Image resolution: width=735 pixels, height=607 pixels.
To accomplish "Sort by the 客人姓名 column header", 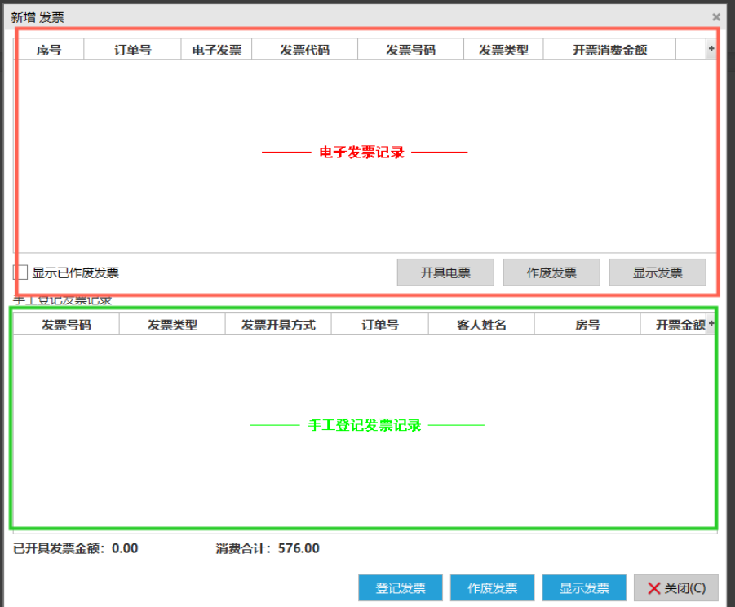I will (481, 325).
